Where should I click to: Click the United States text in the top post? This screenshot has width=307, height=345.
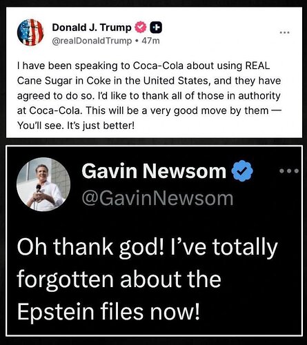(177, 81)
